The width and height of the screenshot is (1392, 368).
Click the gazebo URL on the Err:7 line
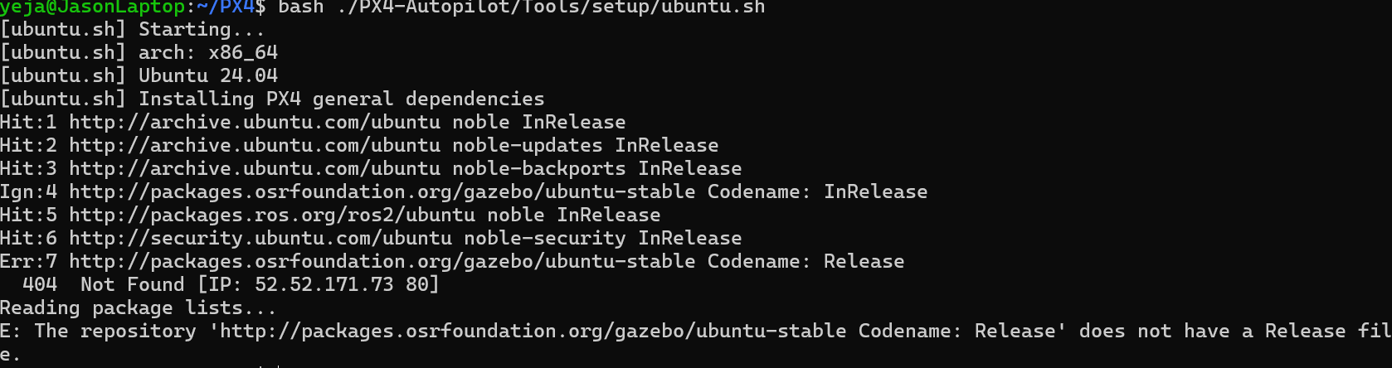click(x=382, y=262)
